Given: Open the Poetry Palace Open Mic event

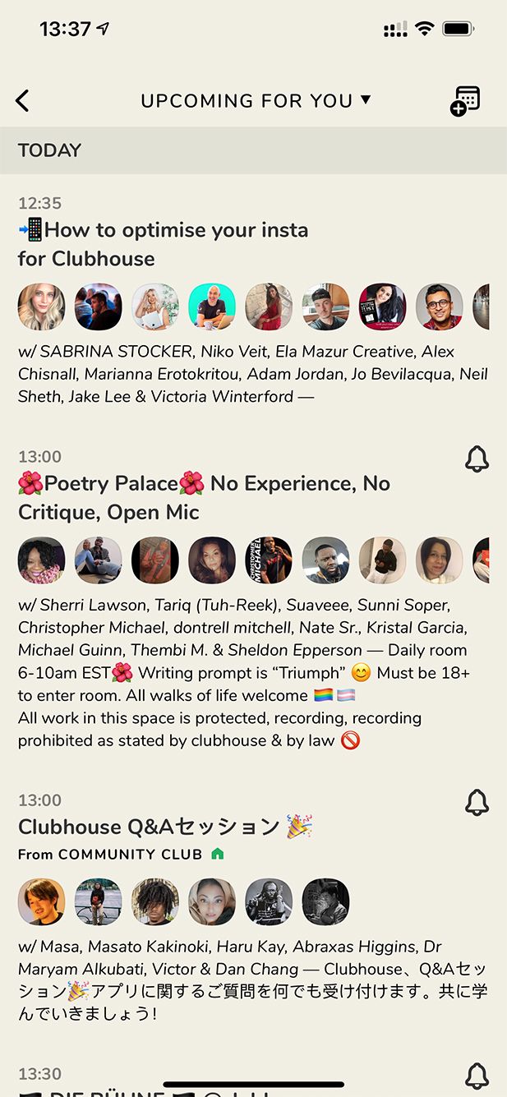Looking at the screenshot, I should (204, 497).
